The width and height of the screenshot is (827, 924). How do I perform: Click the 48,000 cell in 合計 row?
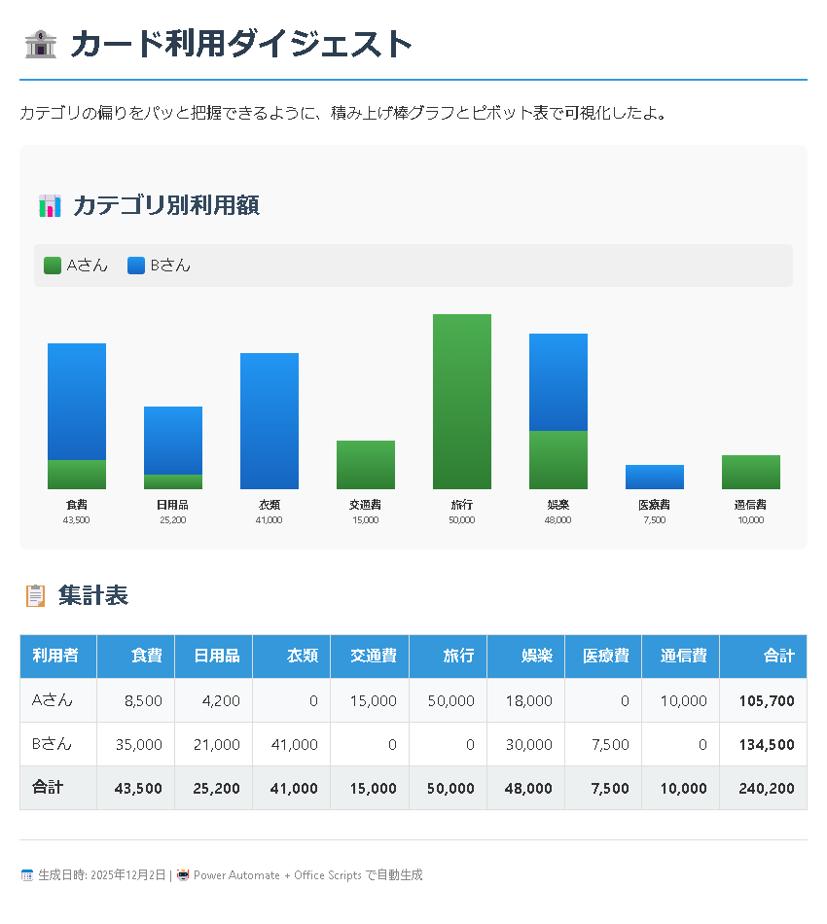tap(525, 788)
